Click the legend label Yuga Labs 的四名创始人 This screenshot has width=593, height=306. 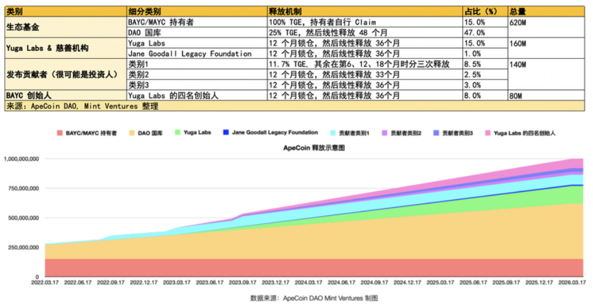coord(524,133)
